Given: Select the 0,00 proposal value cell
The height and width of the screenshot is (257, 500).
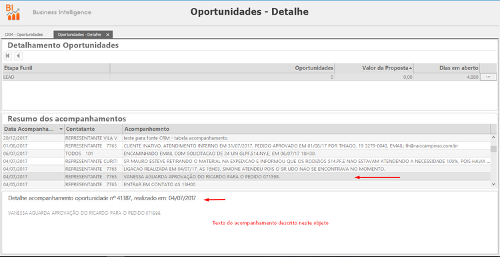Looking at the screenshot, I should [x=375, y=77].
